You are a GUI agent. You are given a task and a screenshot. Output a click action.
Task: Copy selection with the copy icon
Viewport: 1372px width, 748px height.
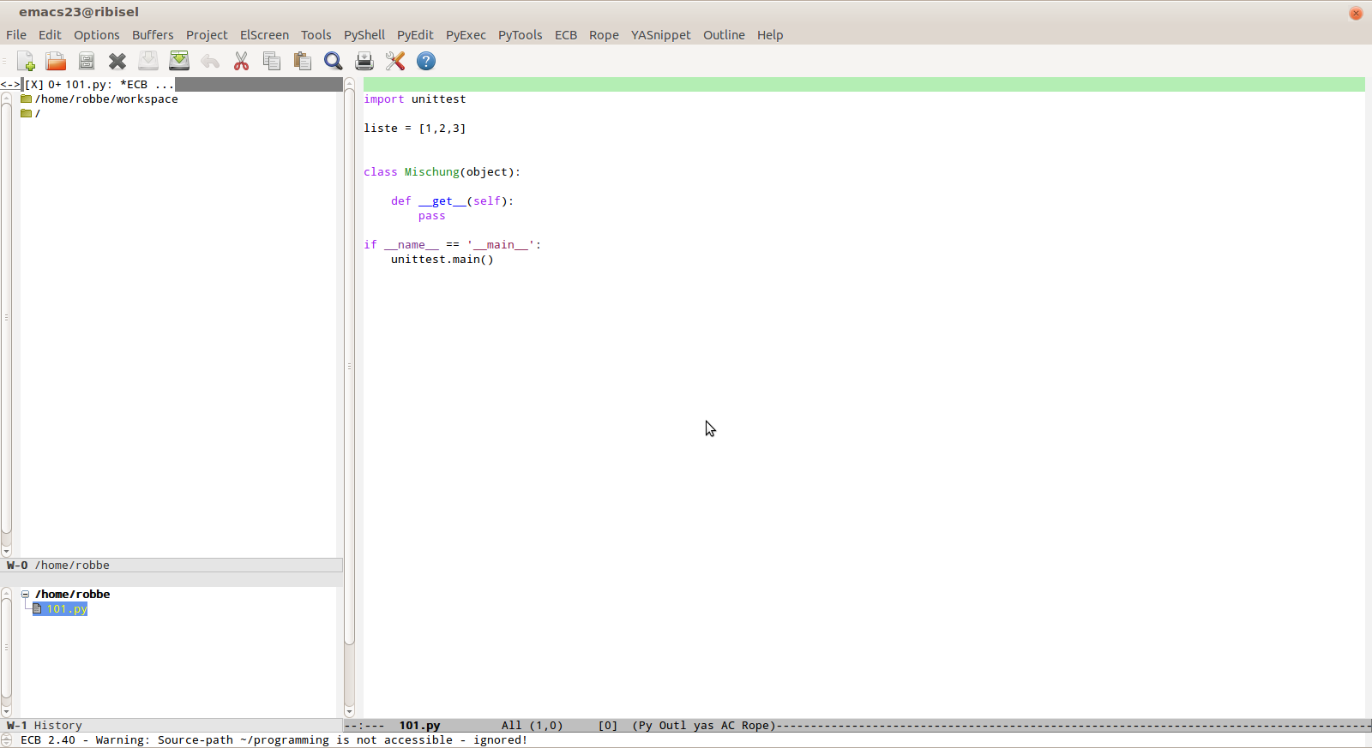coord(272,61)
